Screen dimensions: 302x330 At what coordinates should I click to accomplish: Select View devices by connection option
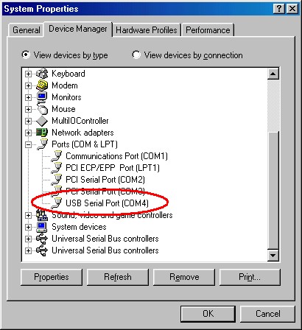click(187, 55)
